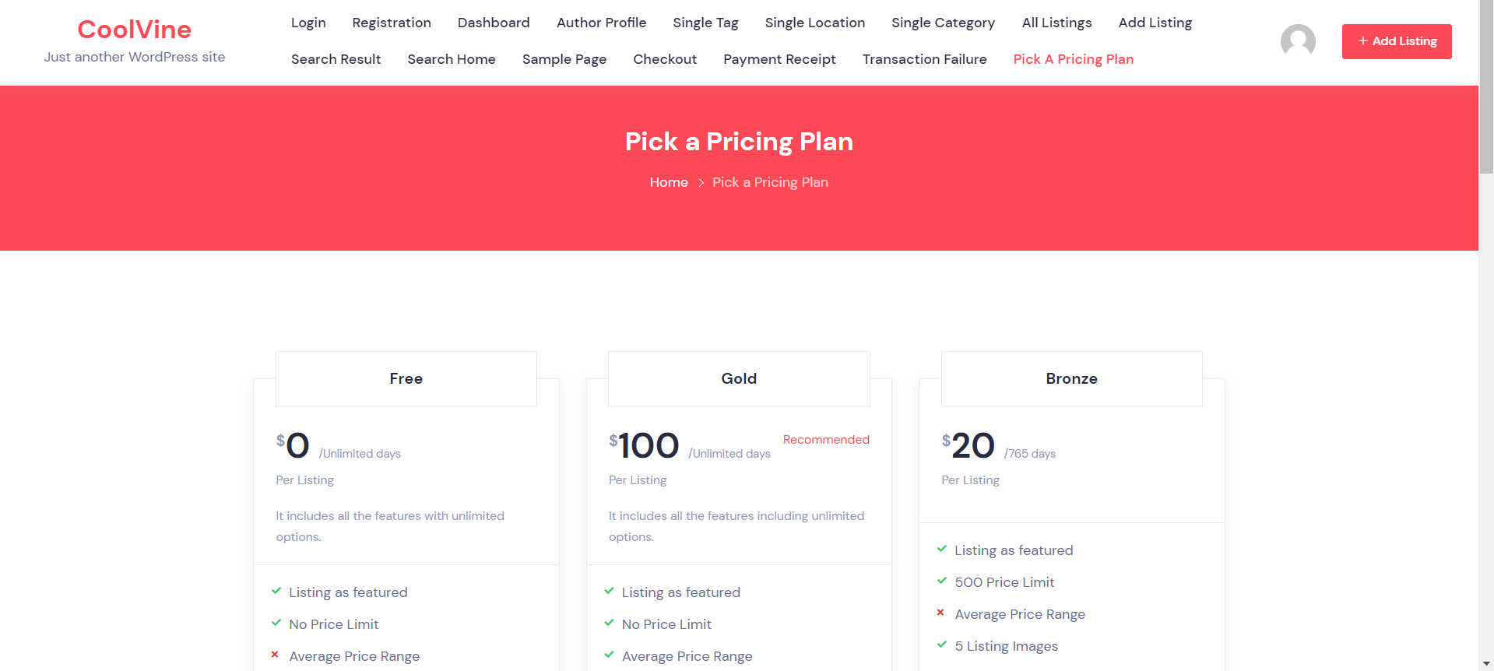Screen dimensions: 1494x671
Task: Click the Bronze plan header
Action: pos(1071,379)
